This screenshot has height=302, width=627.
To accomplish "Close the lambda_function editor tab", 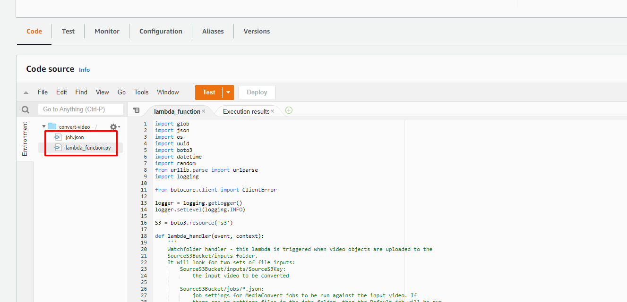I will 204,111.
